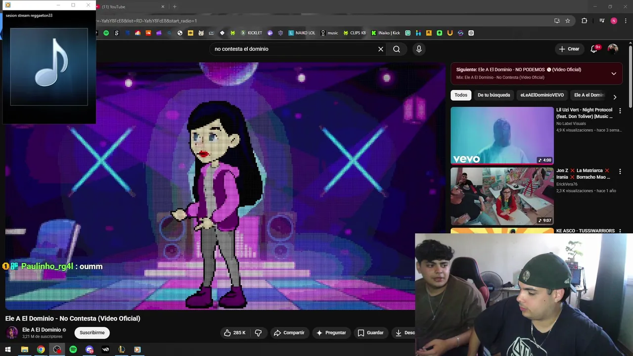Open Spotify from the taskbar
This screenshot has width=633, height=356.
point(73,350)
